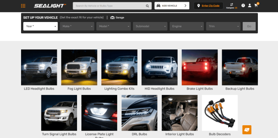Open the Fog Light Bulbs thumbnail
The image size is (278, 138).
(79, 67)
